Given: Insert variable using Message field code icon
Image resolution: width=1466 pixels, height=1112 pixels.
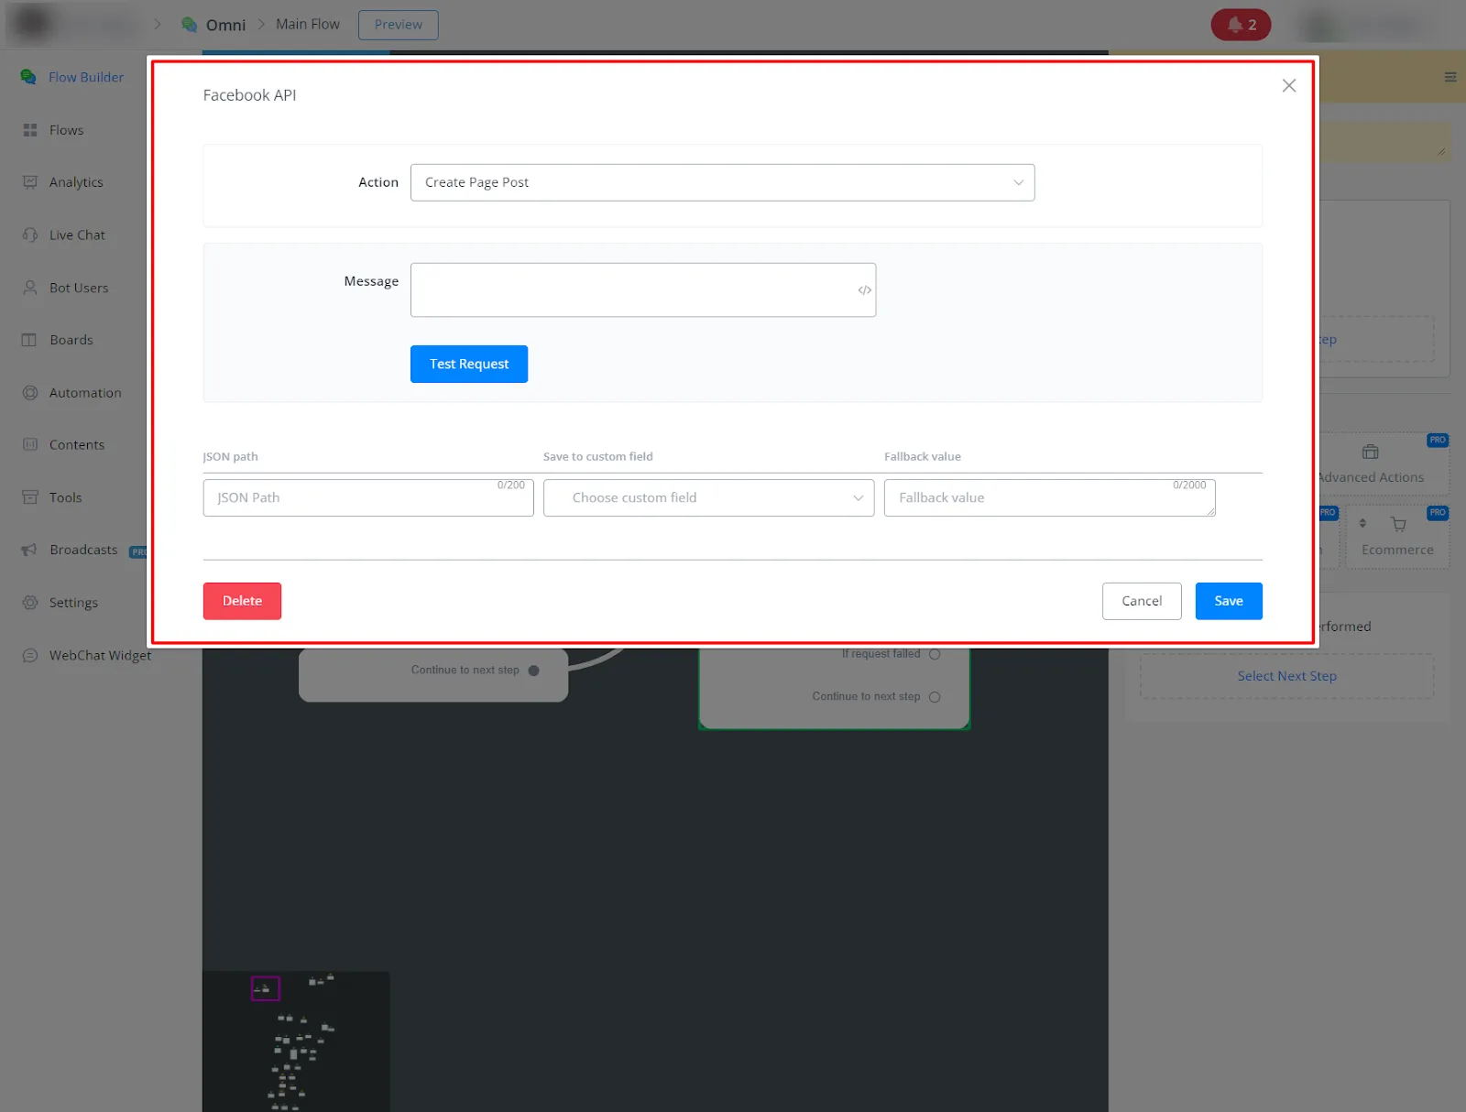Looking at the screenshot, I should [864, 290].
